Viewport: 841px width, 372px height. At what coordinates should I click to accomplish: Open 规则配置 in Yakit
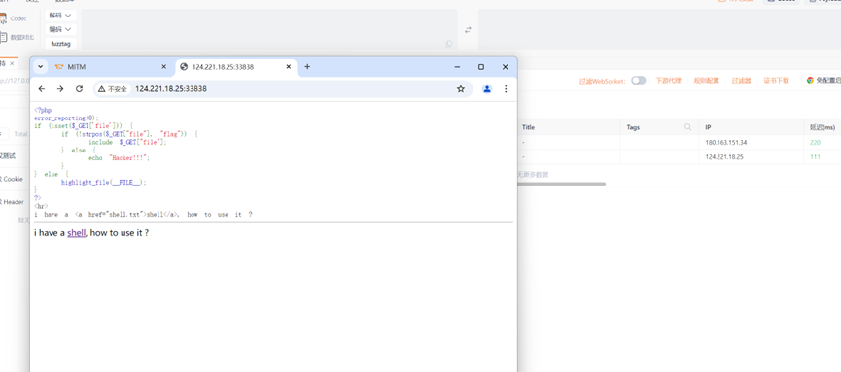click(707, 81)
